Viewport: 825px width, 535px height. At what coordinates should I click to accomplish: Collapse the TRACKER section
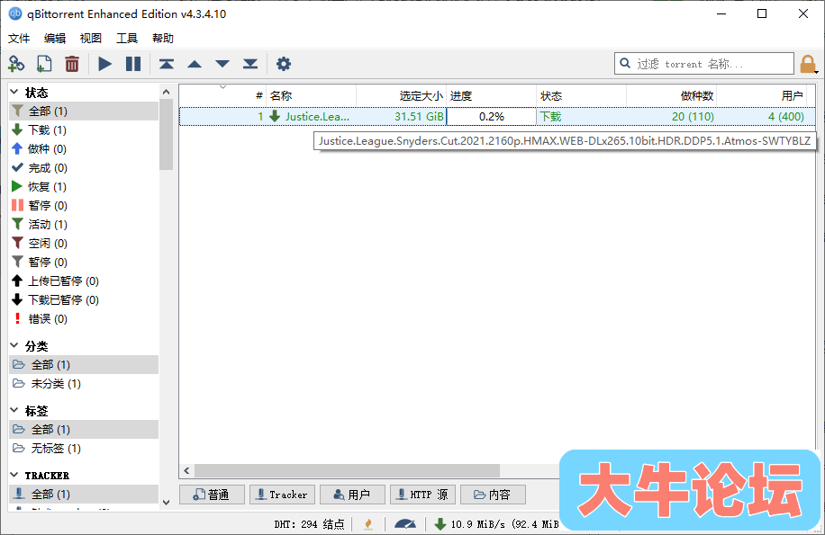pyautogui.click(x=14, y=475)
